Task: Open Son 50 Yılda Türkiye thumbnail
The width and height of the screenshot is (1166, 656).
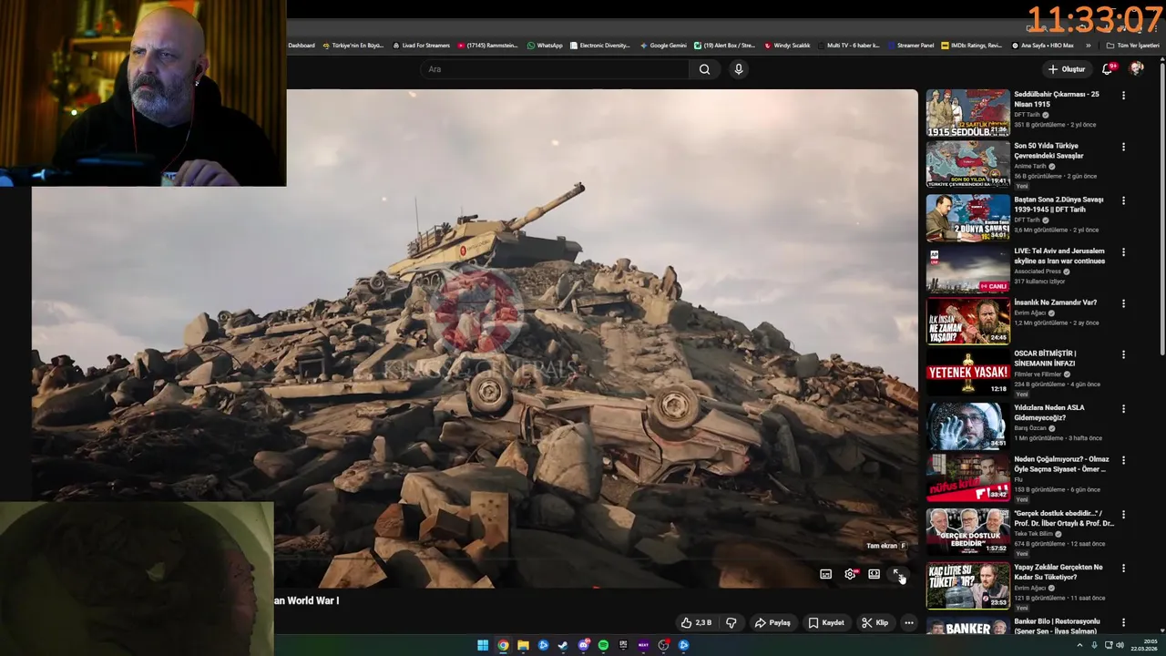Action: (968, 164)
